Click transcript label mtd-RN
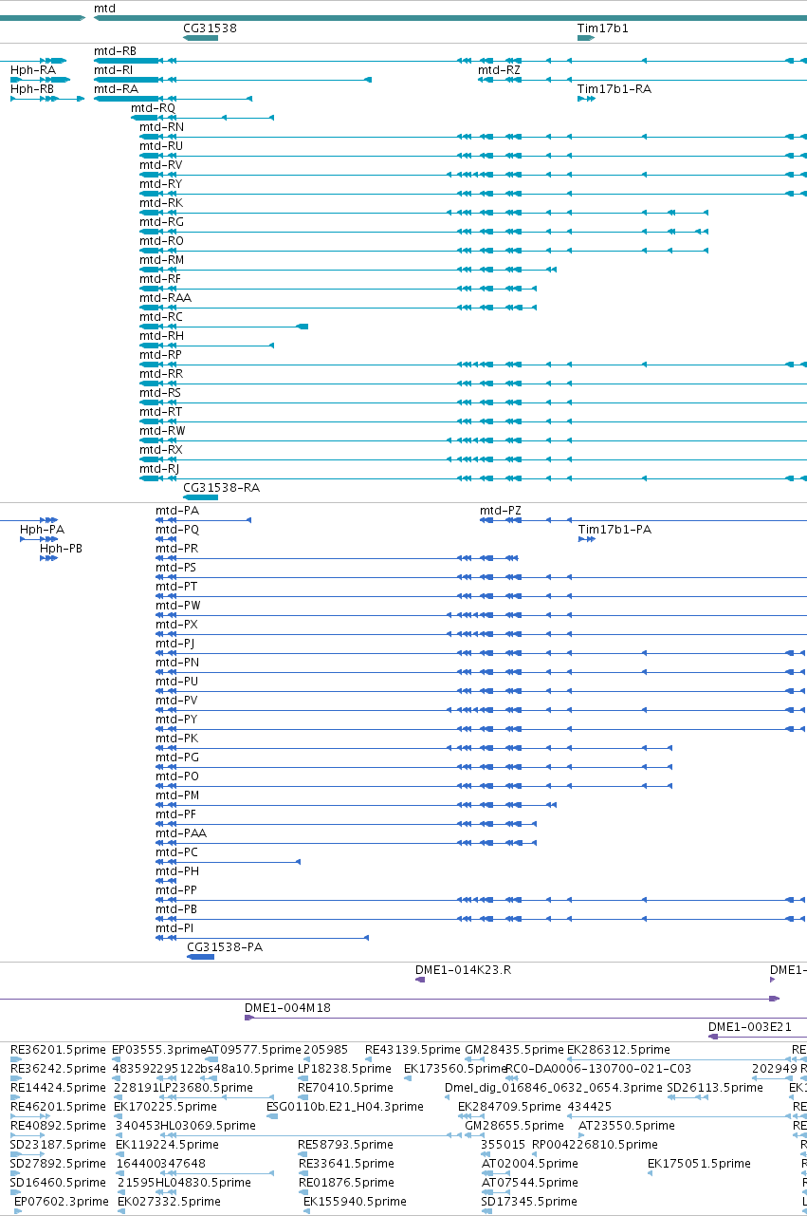 coord(161,126)
